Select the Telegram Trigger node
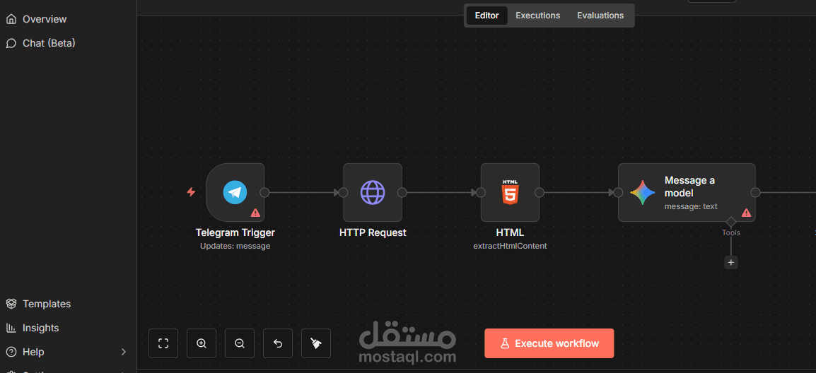816x373 pixels. pos(235,192)
